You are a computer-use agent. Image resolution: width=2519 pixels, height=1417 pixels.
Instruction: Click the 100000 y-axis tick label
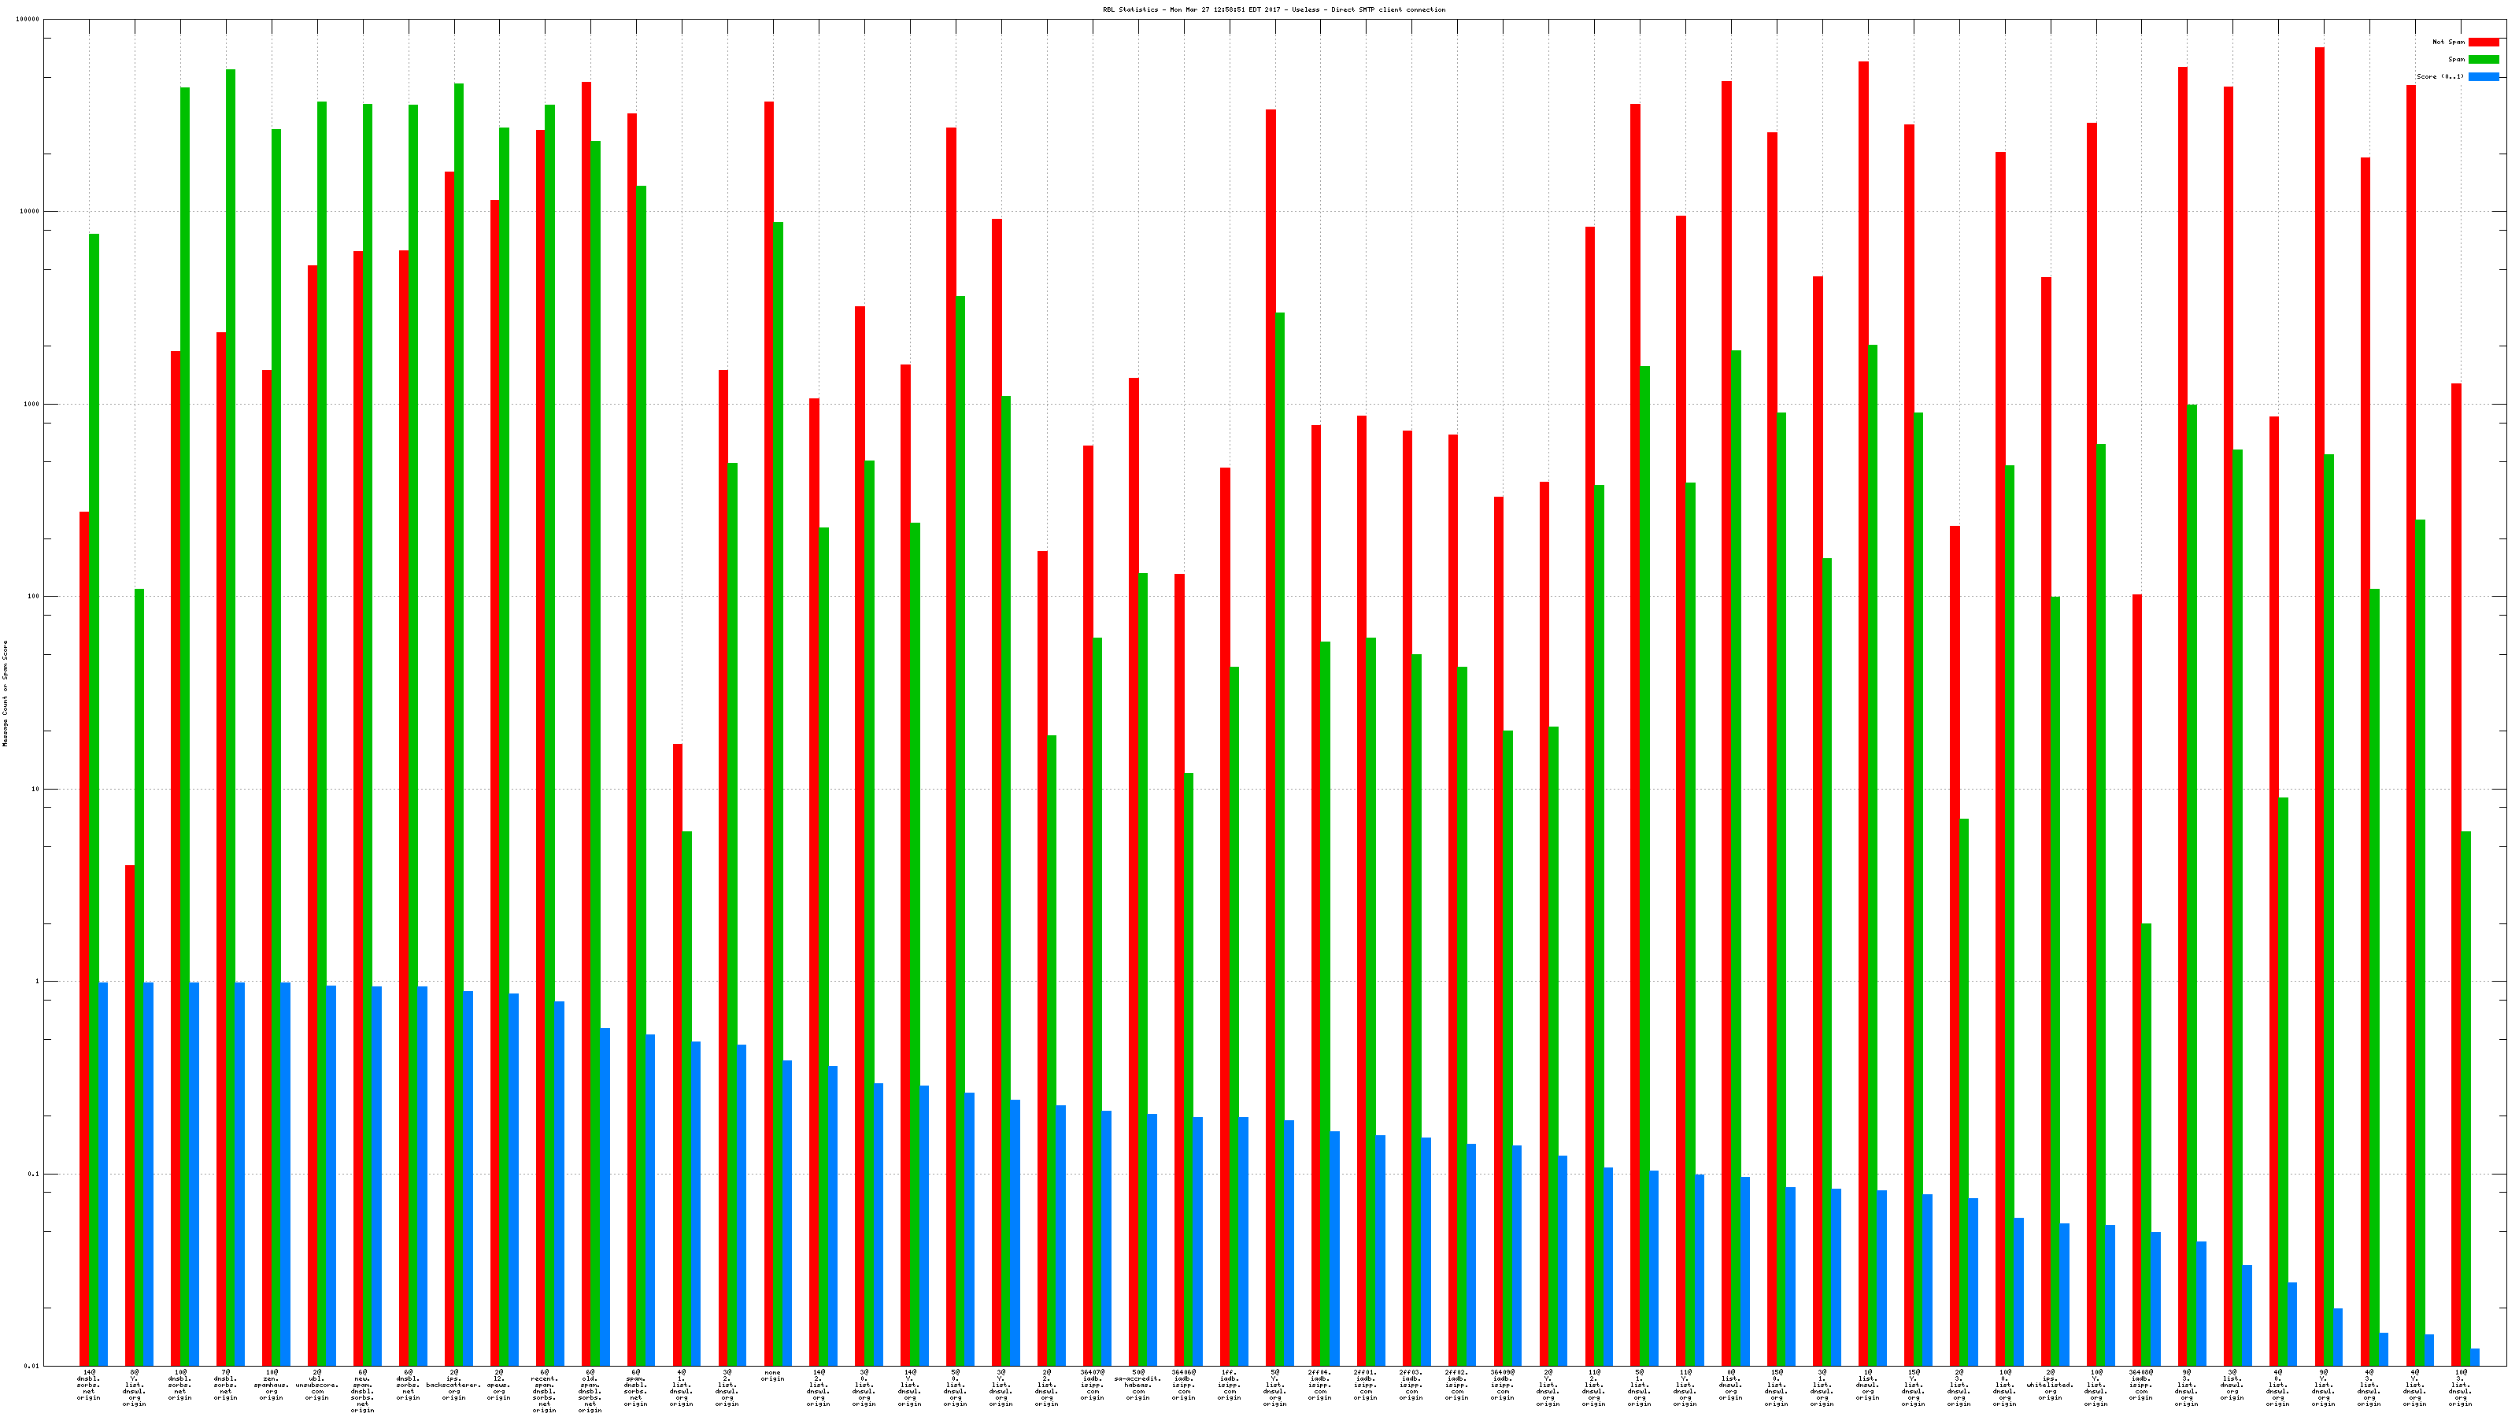coord(28,20)
